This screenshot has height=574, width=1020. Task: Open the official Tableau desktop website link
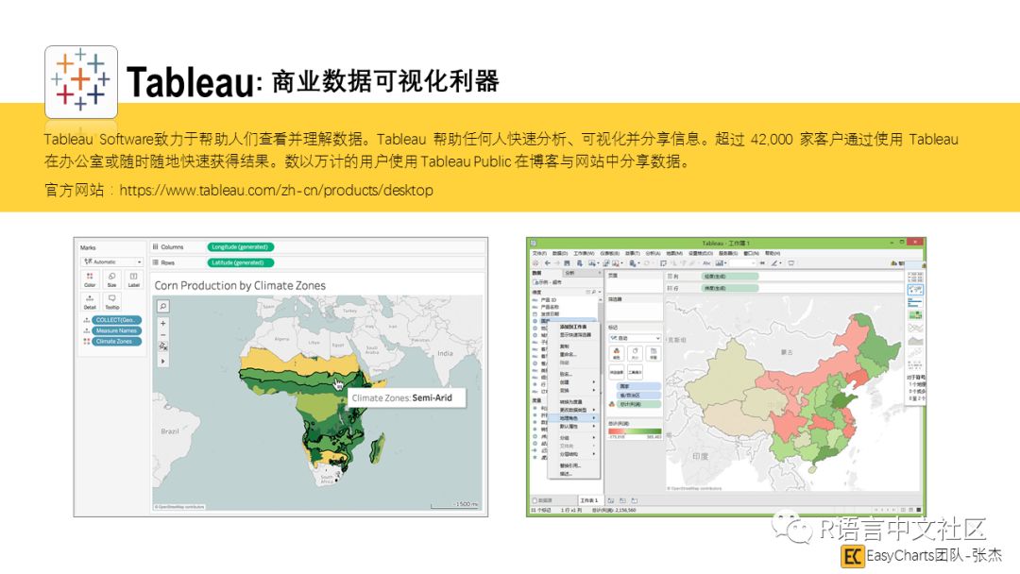pos(276,191)
